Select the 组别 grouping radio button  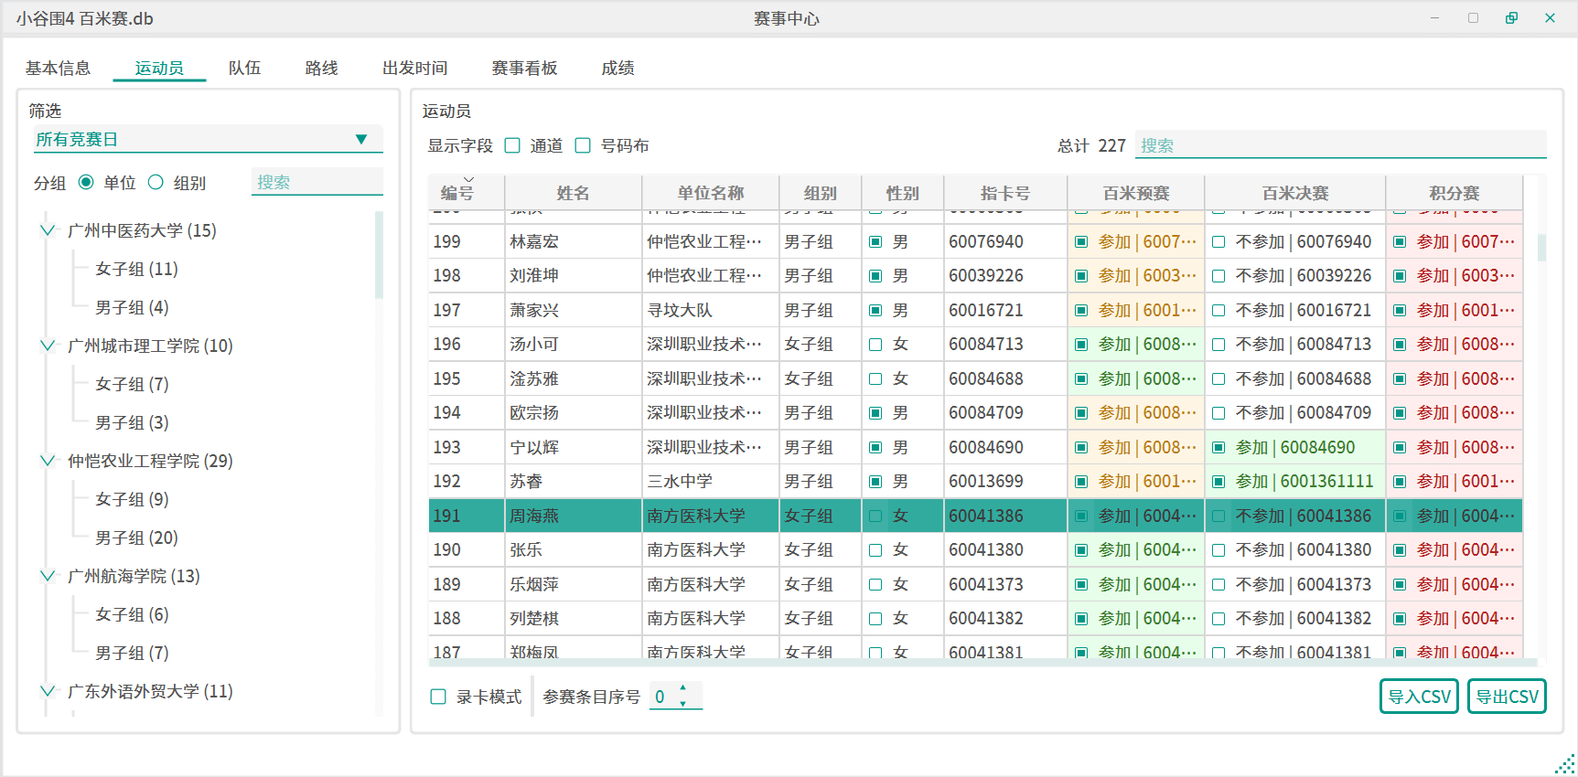point(156,183)
